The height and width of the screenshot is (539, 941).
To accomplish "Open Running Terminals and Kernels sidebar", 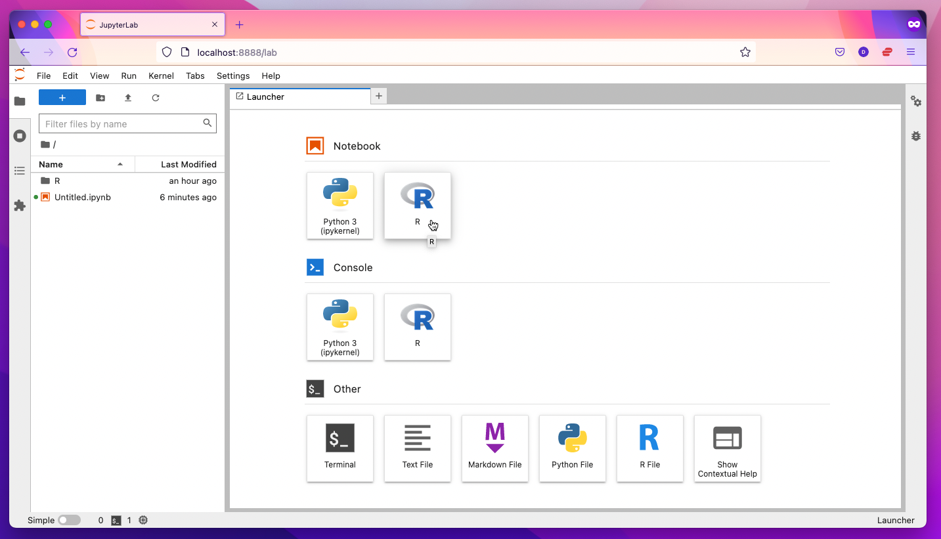I will pyautogui.click(x=20, y=136).
